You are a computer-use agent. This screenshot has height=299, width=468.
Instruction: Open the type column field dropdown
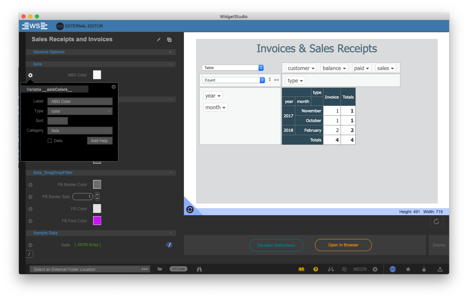[x=296, y=80]
